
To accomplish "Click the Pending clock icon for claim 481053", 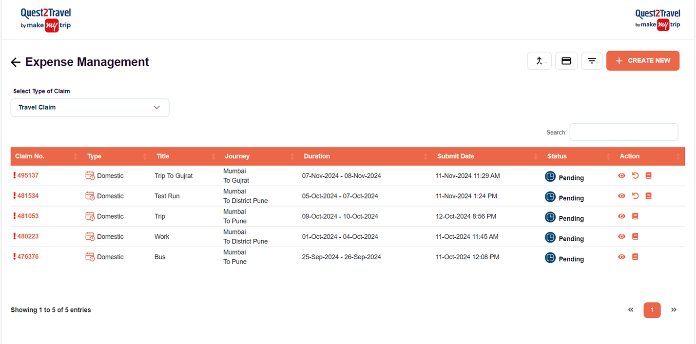I will coord(550,217).
